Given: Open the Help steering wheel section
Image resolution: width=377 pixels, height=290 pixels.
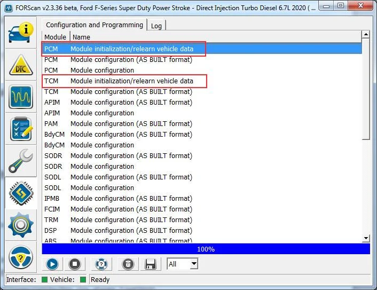Looking at the screenshot, I should pyautogui.click(x=21, y=257).
